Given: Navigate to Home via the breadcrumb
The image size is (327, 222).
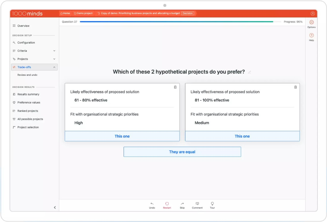Looking at the screenshot, I should pos(65,13).
